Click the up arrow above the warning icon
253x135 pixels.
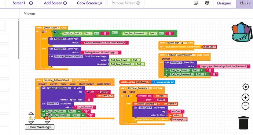(31, 113)
